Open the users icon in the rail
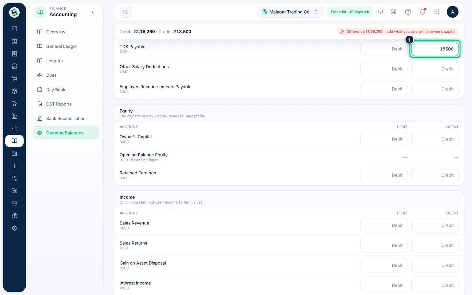472x295 pixels. point(14,178)
